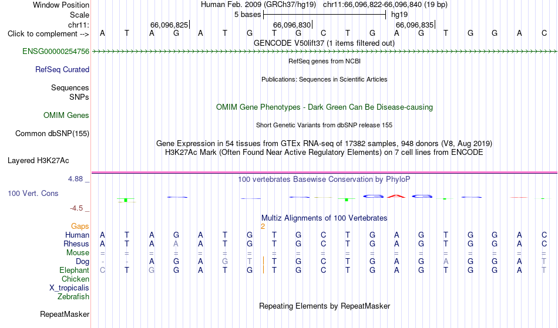Open the ENSG00000254756 gene label
The image size is (558, 328).
(x=56, y=51)
